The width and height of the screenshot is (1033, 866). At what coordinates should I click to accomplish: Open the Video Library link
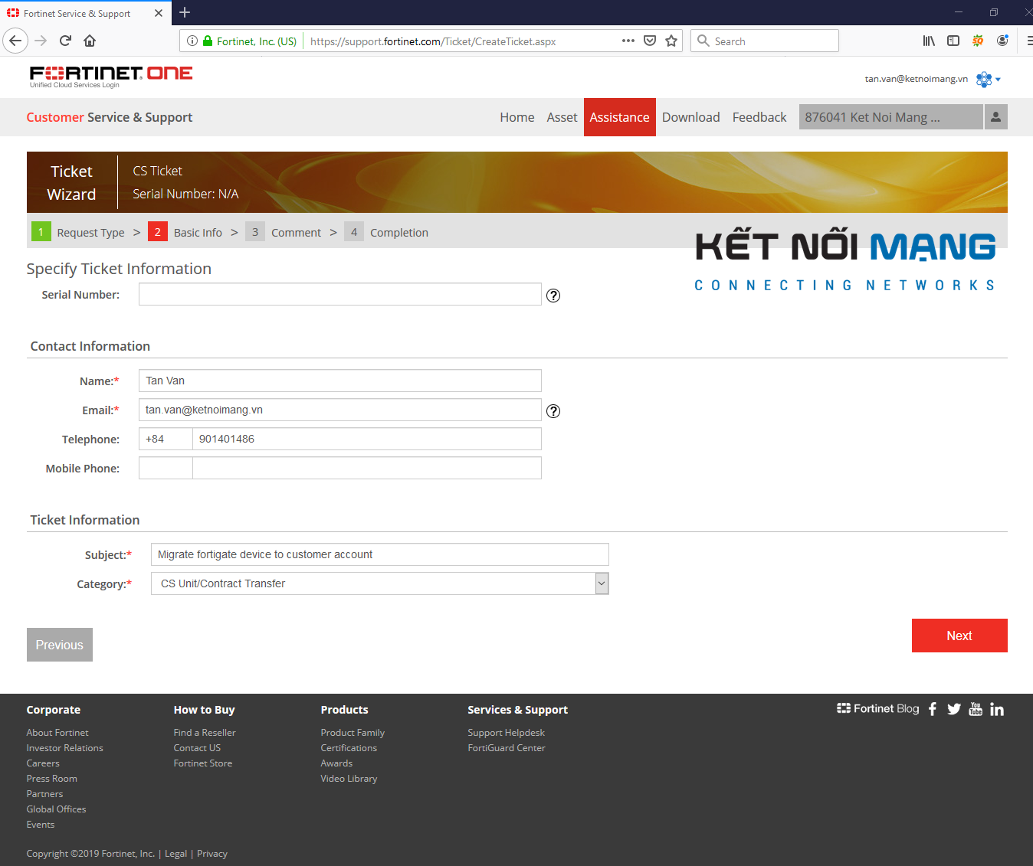349,779
